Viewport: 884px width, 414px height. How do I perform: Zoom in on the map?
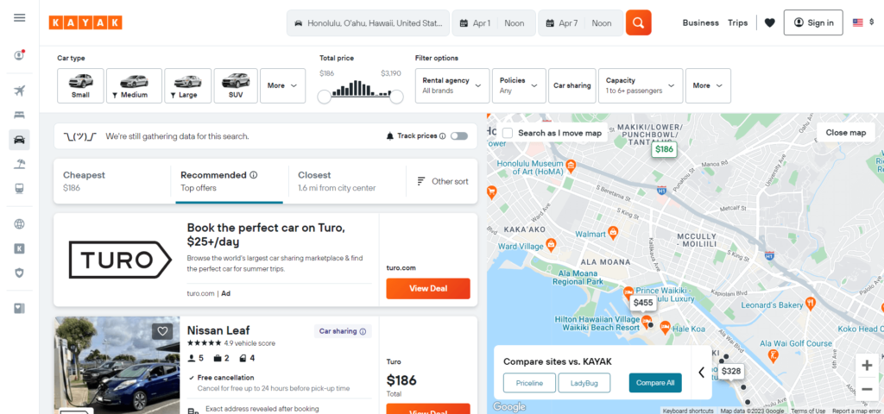click(x=867, y=366)
